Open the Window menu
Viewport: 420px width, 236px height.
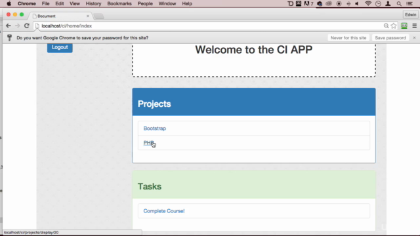point(167,3)
